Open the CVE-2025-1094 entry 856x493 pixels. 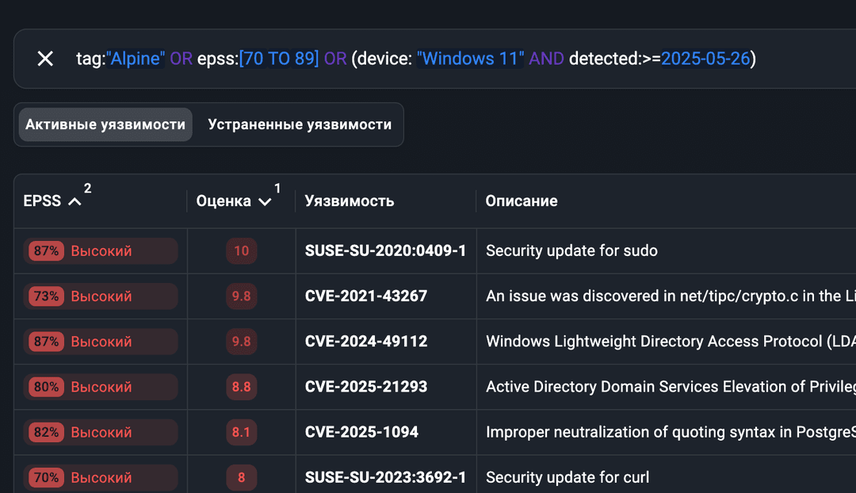[361, 432]
